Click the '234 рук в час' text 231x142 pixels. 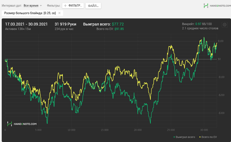64,29
